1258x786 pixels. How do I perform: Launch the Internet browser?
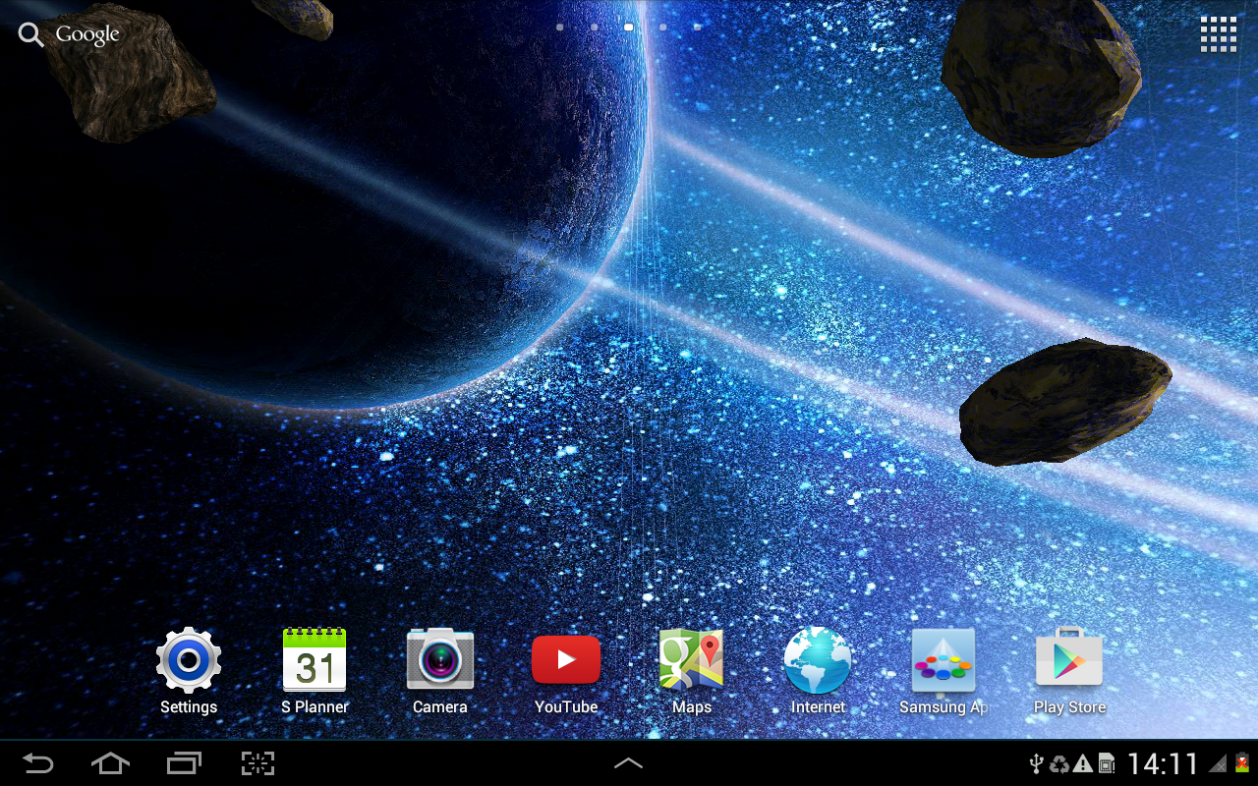pyautogui.click(x=817, y=660)
